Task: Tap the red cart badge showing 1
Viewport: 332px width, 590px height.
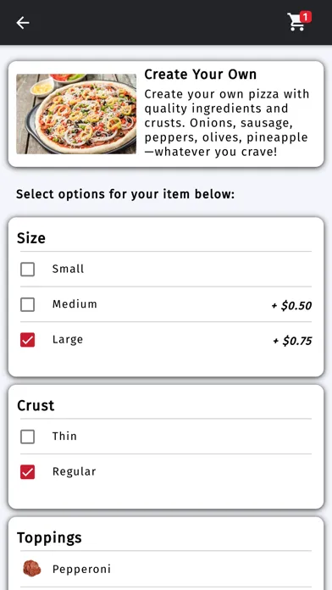Action: coord(306,17)
